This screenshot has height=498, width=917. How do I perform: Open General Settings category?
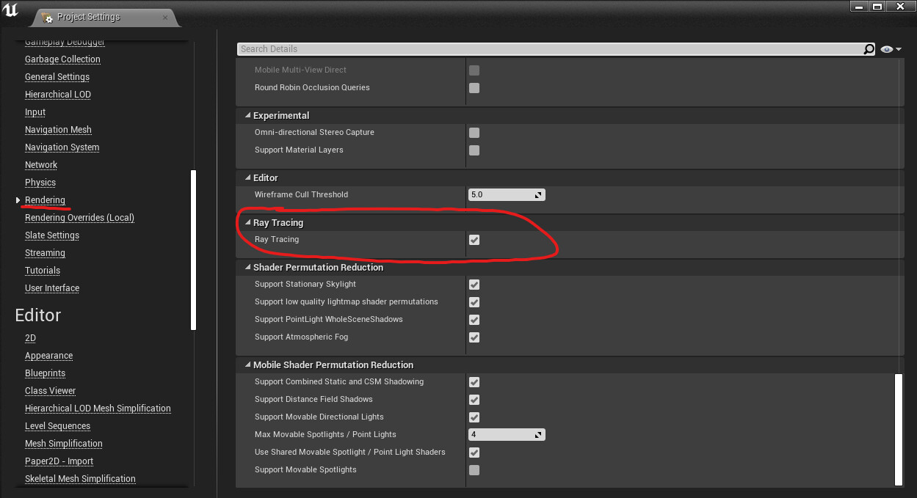click(x=57, y=77)
